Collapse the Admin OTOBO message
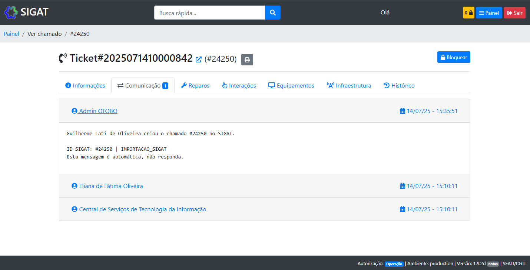This screenshot has width=530, height=270. [x=98, y=111]
